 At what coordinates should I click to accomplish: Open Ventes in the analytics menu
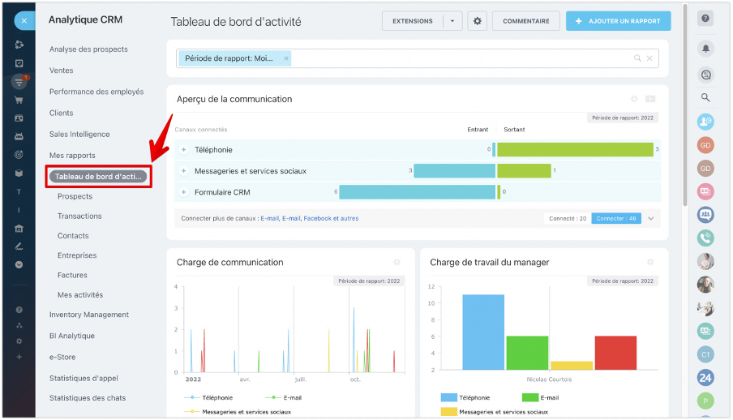pos(62,71)
